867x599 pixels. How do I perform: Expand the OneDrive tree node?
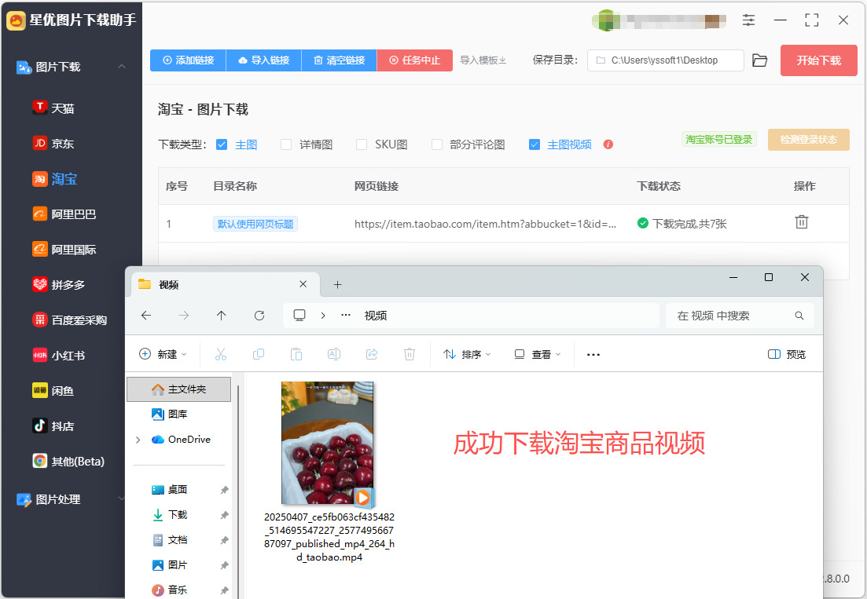coord(138,440)
